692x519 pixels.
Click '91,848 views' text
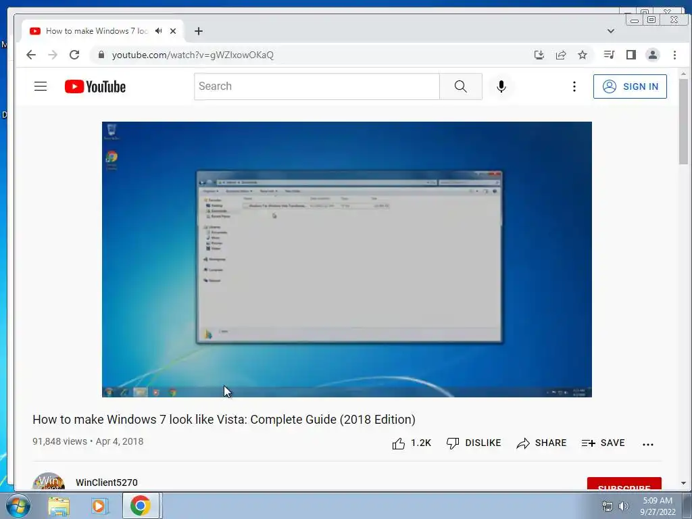pos(59,441)
